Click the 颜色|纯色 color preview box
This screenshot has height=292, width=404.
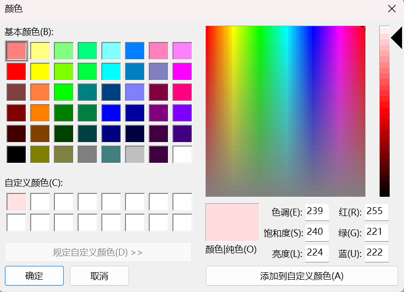232,222
